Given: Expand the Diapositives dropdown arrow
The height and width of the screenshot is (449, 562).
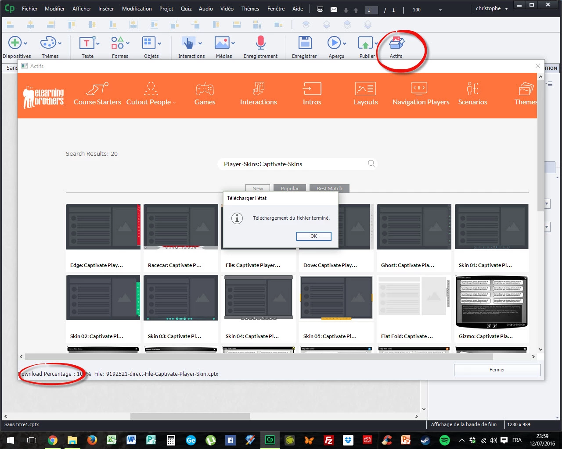Looking at the screenshot, I should [25, 43].
